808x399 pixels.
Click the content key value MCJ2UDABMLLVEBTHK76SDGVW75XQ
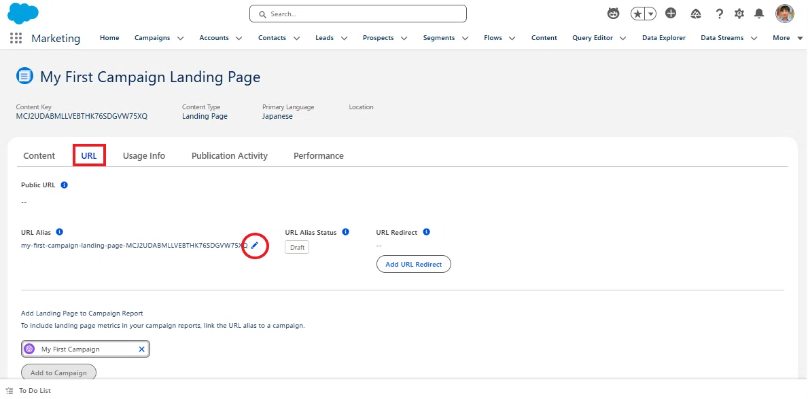(x=82, y=116)
